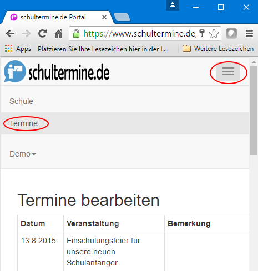Open the browser home page icon

click(59, 34)
